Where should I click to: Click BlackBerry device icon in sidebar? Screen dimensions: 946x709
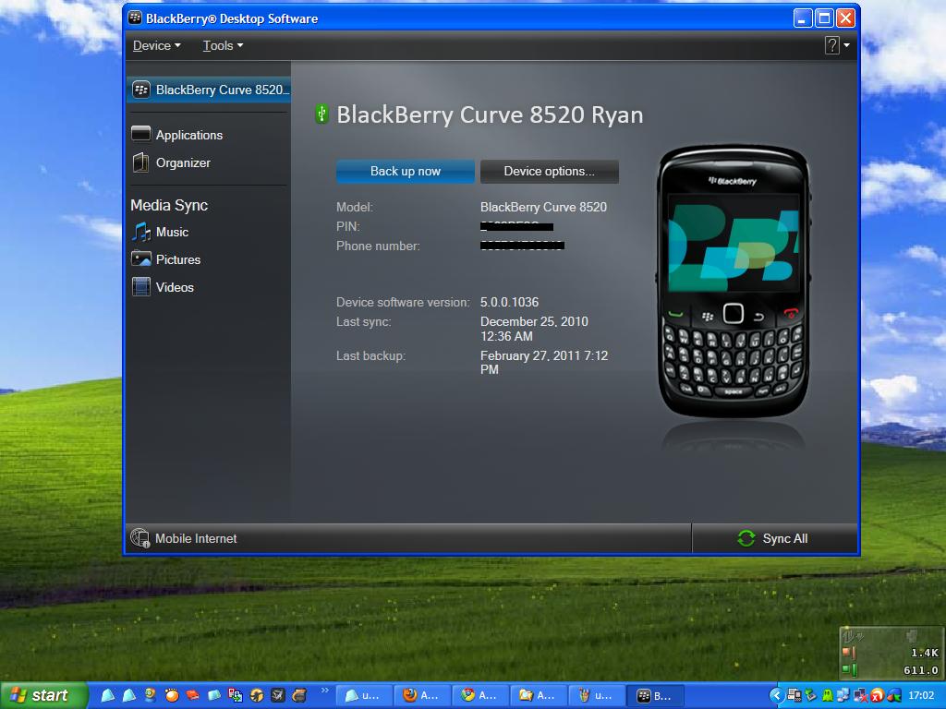click(141, 90)
